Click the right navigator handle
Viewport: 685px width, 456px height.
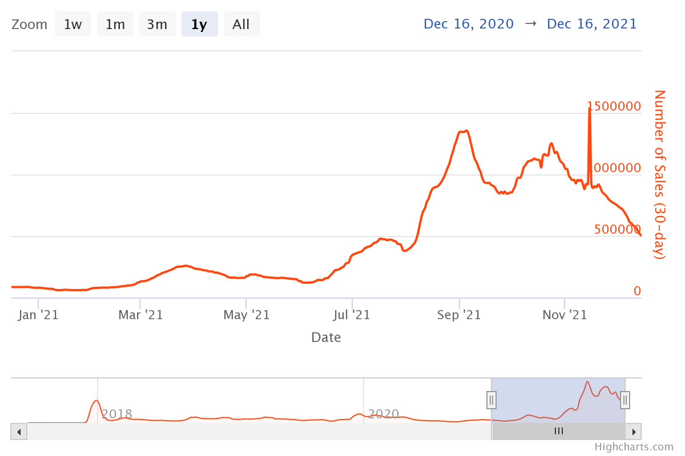tap(625, 400)
